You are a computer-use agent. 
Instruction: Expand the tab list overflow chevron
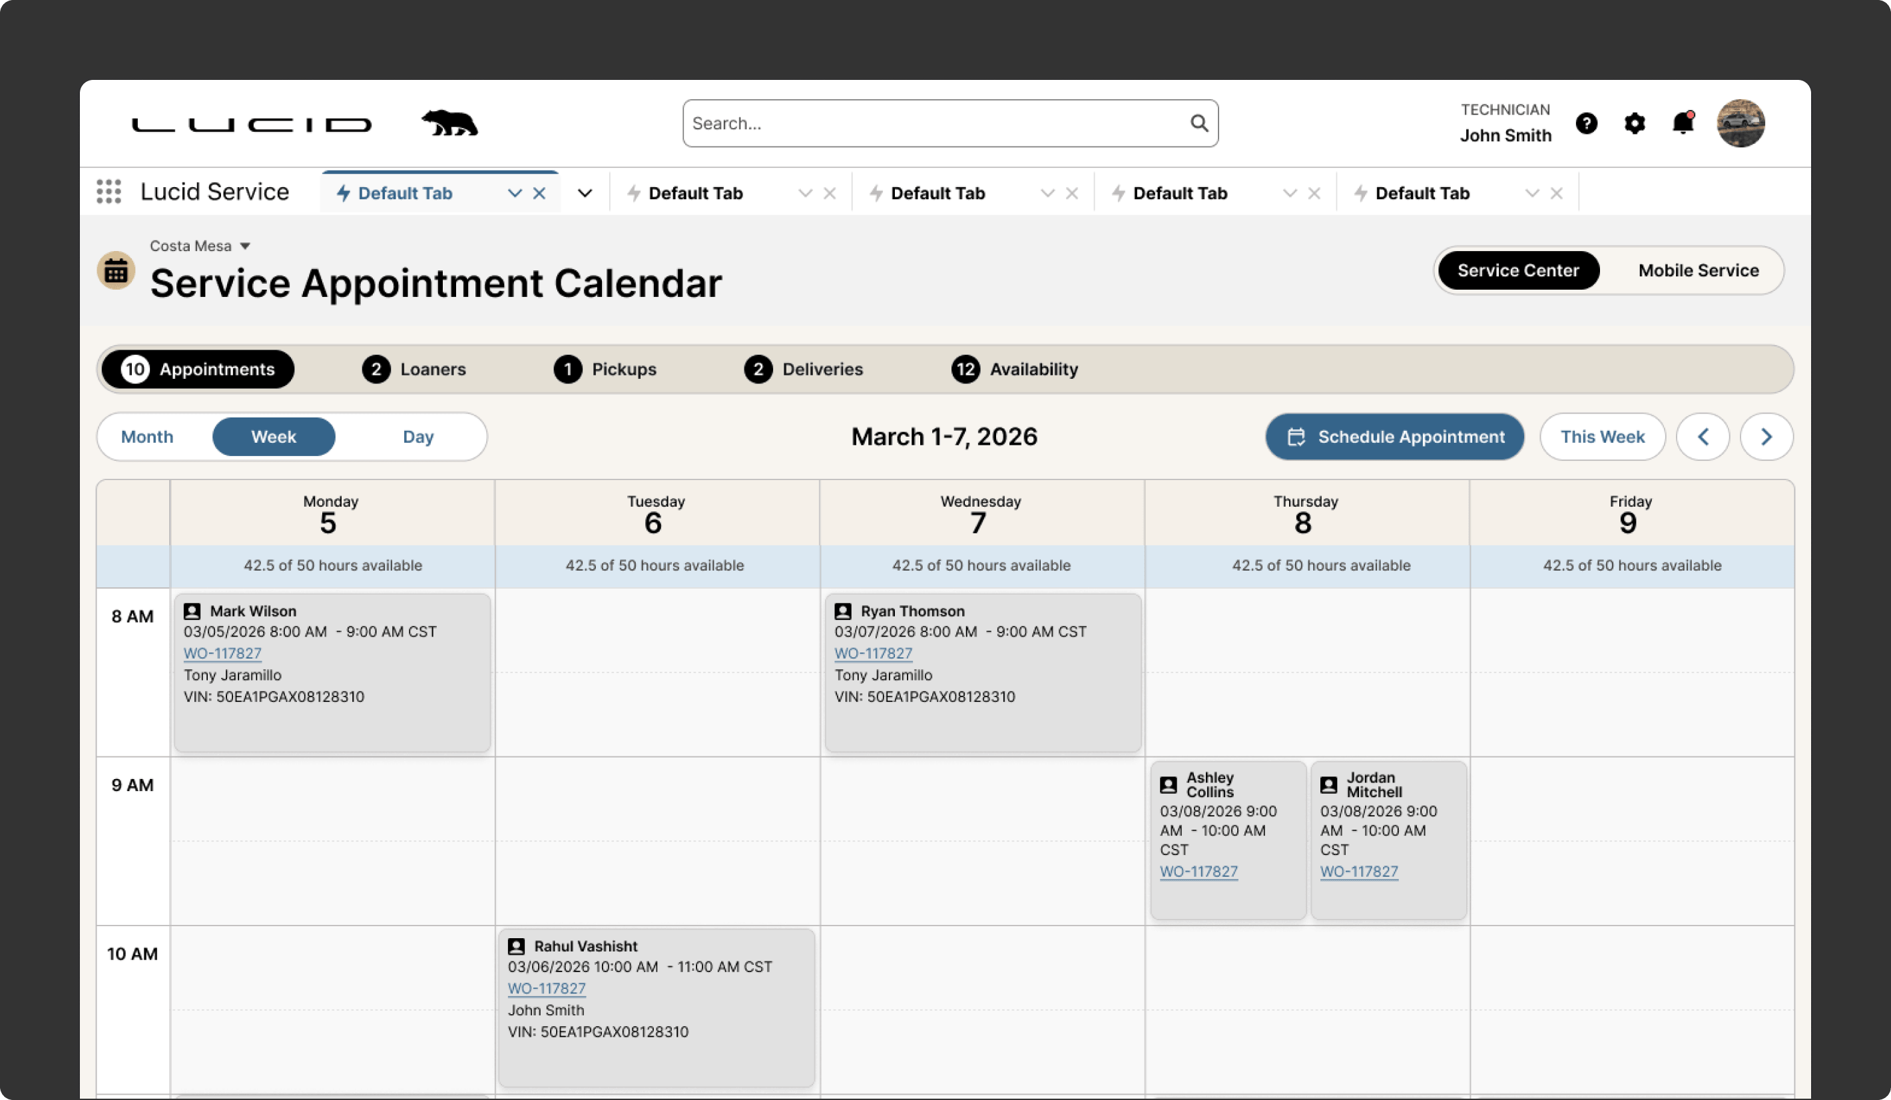tap(585, 194)
